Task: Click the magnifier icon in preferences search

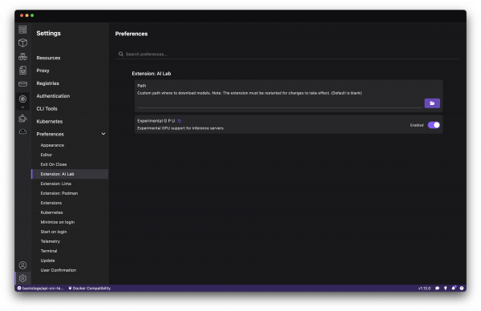Action: coord(121,54)
